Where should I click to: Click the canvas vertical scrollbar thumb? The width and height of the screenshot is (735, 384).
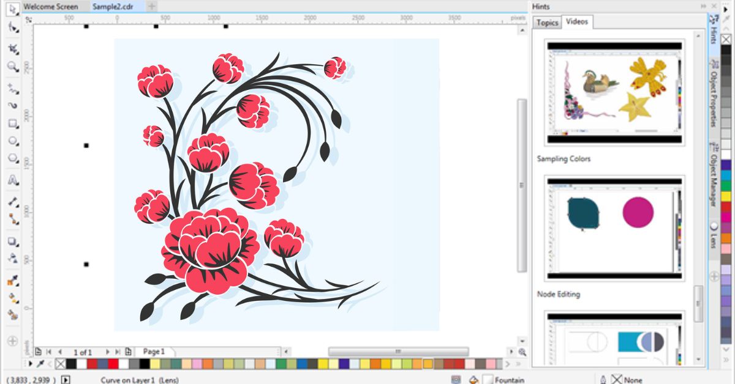(522, 185)
